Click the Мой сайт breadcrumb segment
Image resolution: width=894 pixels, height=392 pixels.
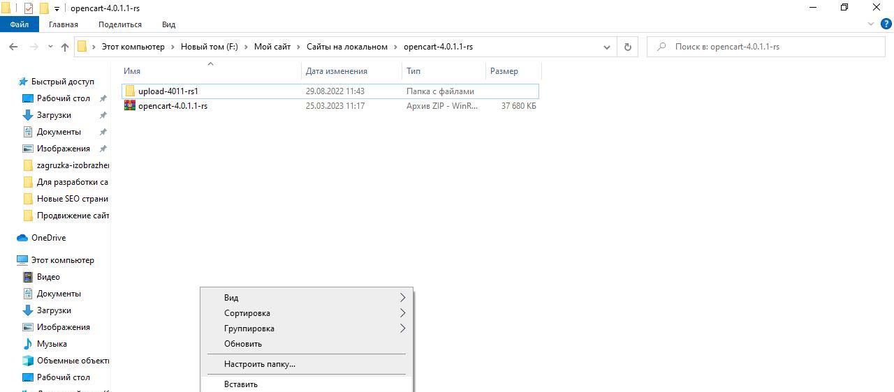[x=272, y=47]
